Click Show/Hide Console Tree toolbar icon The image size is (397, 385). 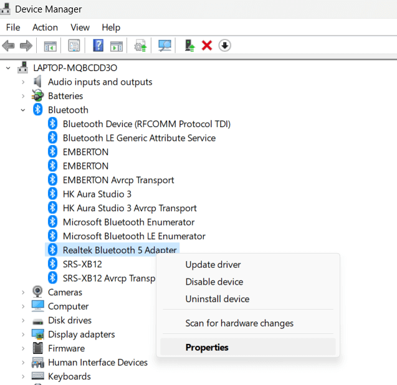pos(50,46)
